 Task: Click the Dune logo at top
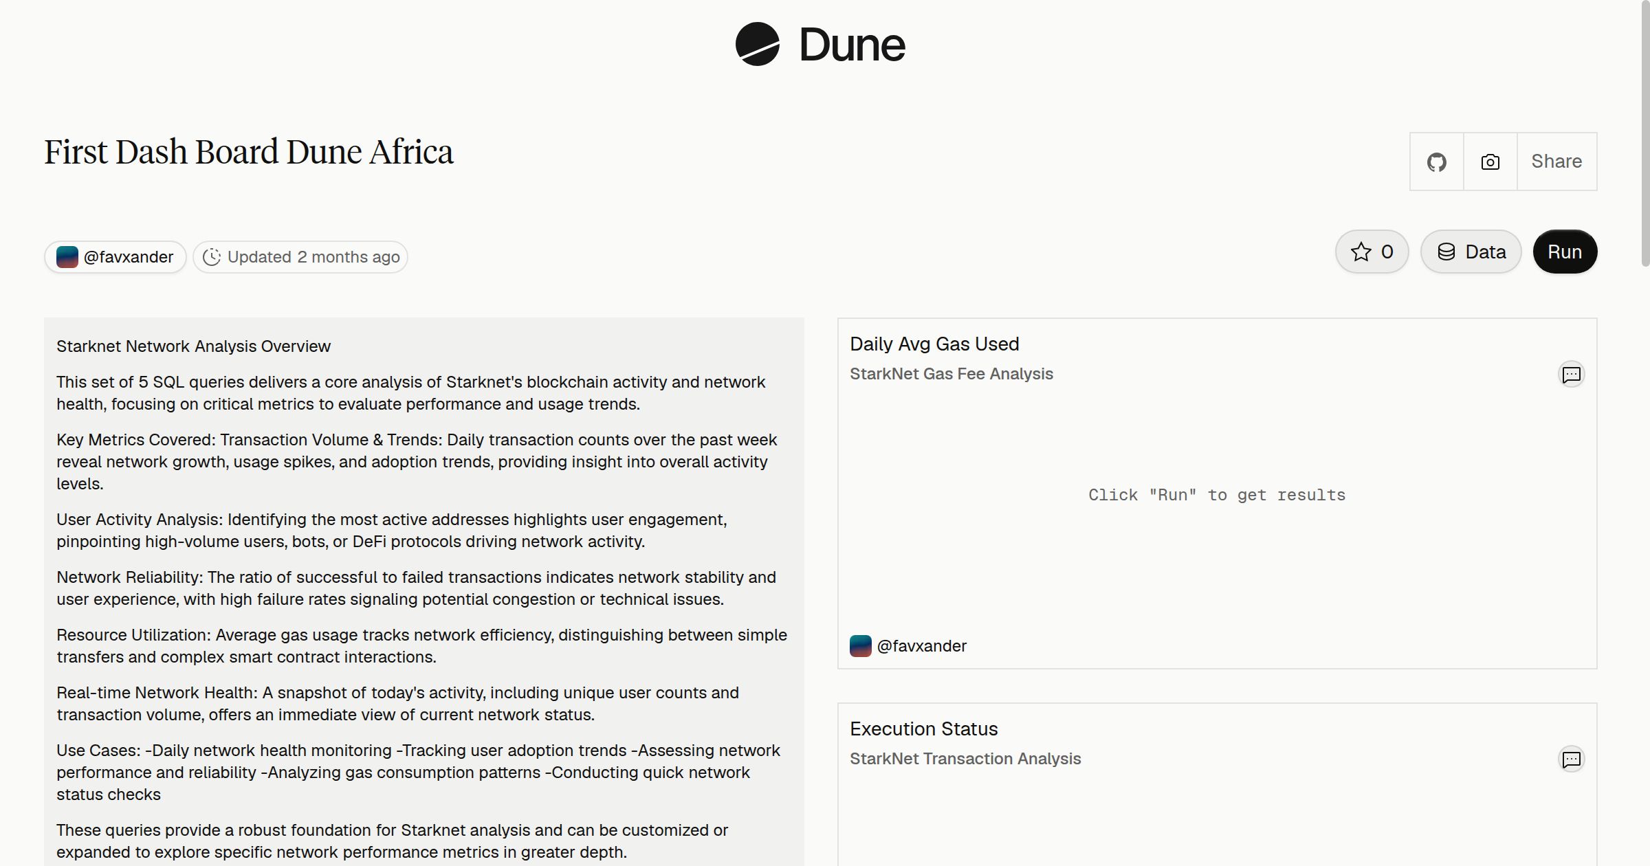[x=820, y=44]
